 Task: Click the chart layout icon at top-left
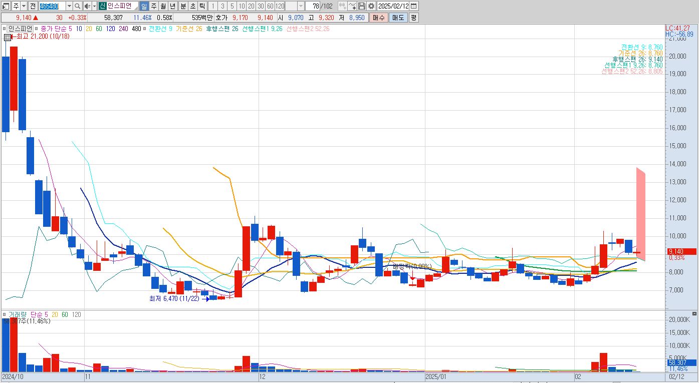(x=6, y=6)
